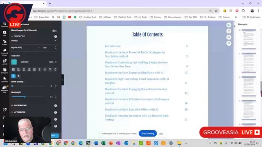262x147 pixels.
Task: Select the third page thumbnail in Navigator
Action: [248, 86]
